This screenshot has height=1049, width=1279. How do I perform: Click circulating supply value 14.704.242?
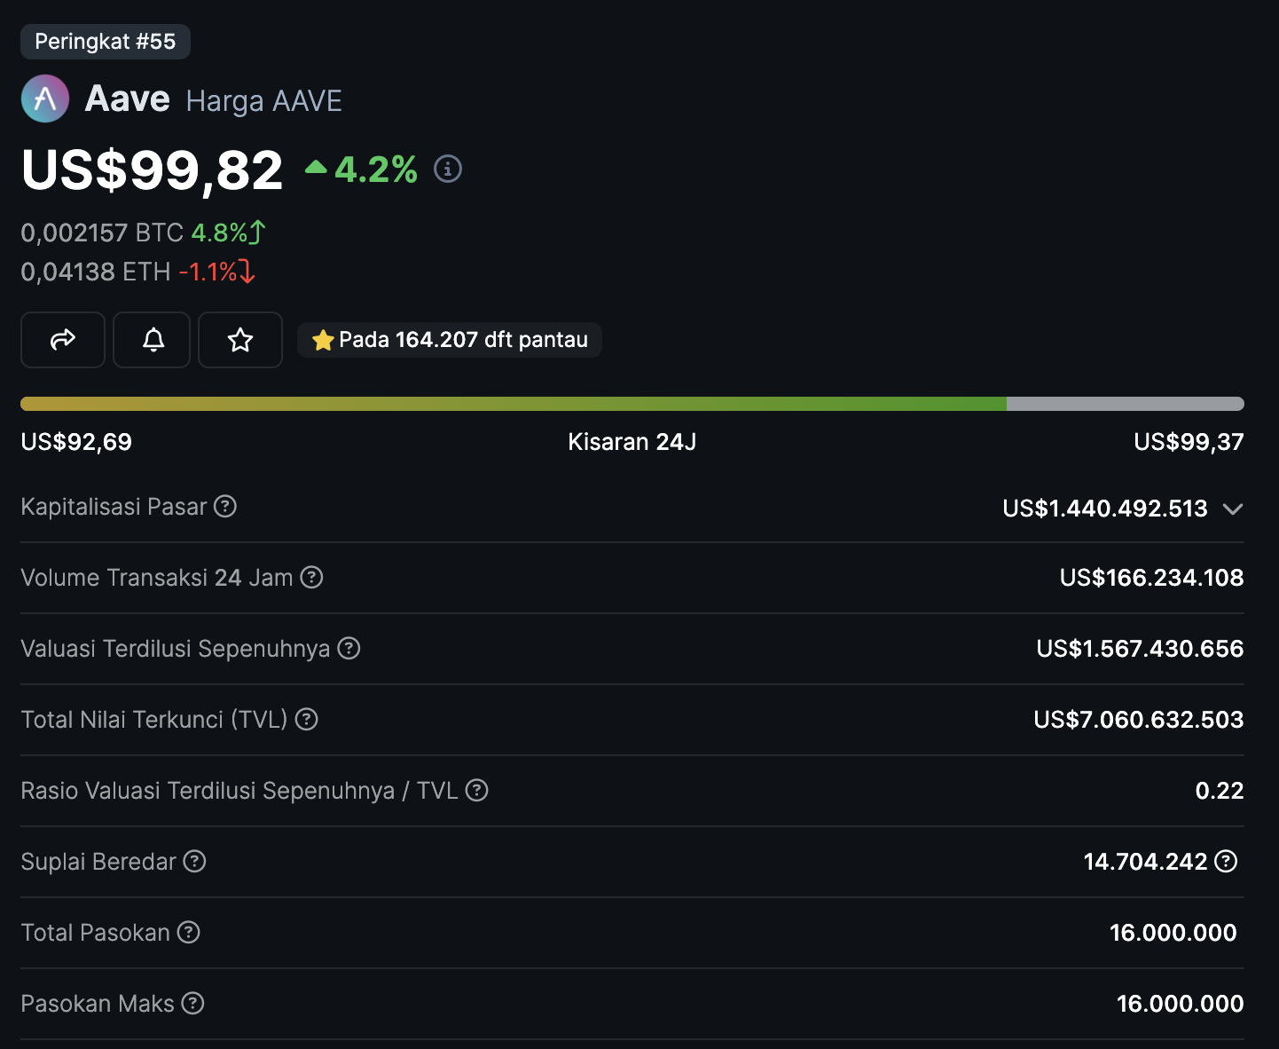1145,862
